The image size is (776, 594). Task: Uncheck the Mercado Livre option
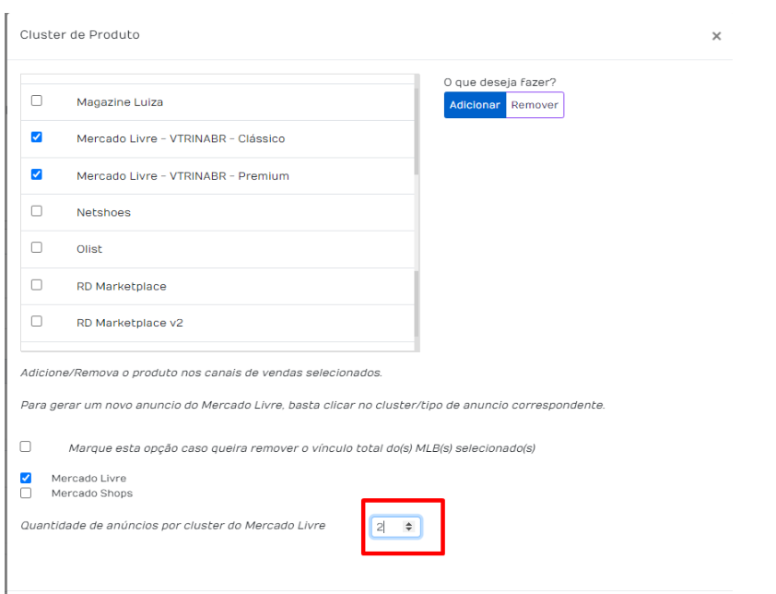pyautogui.click(x=26, y=478)
